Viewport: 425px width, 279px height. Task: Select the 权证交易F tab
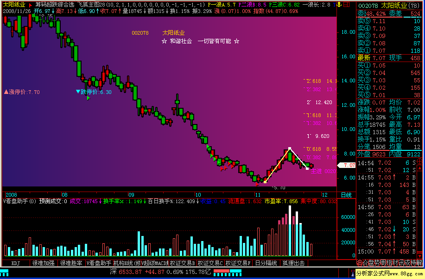238,263
